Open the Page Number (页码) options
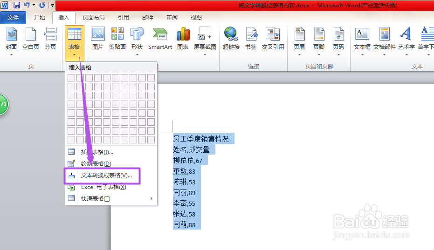 click(338, 39)
